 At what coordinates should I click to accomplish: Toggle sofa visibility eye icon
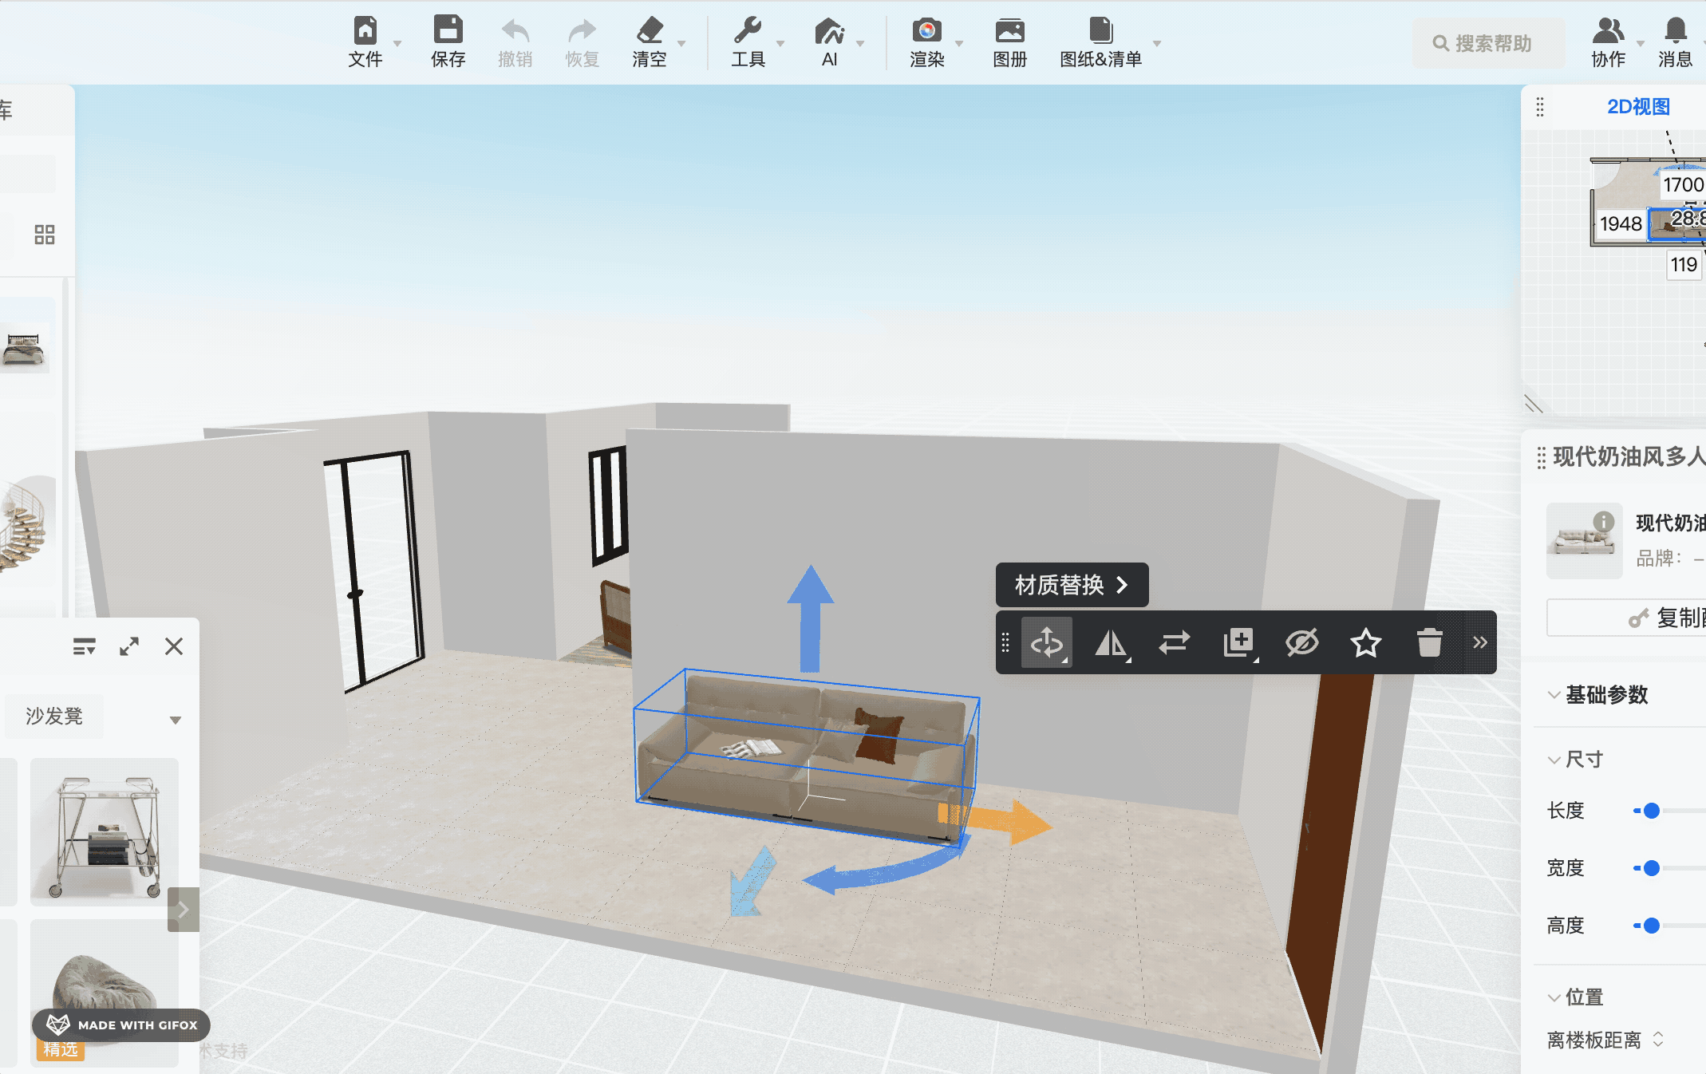click(x=1301, y=642)
